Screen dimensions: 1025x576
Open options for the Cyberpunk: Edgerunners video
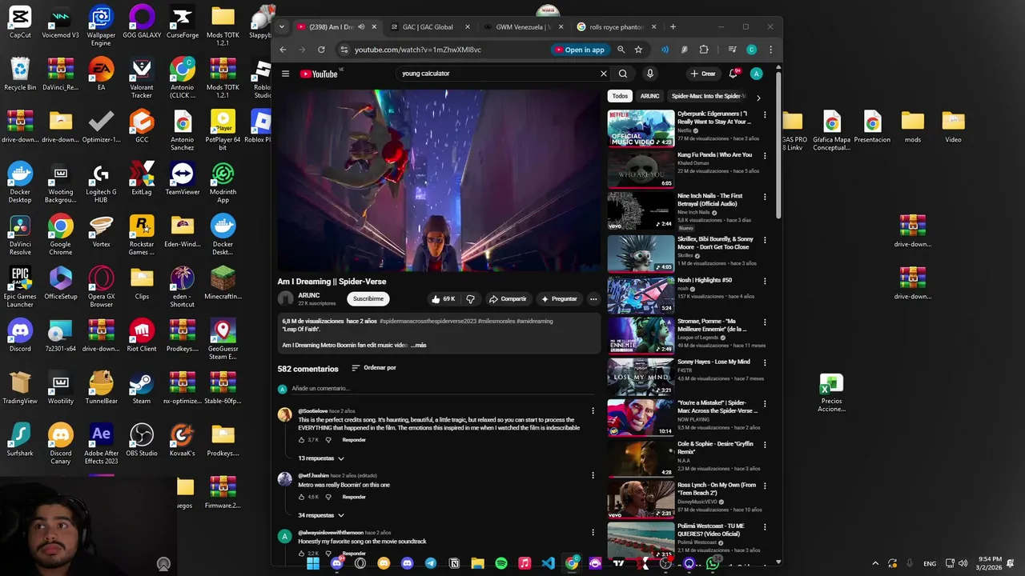click(765, 114)
